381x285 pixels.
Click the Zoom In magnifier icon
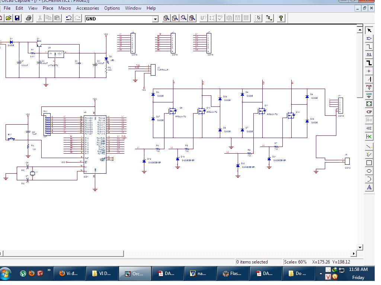166,18
